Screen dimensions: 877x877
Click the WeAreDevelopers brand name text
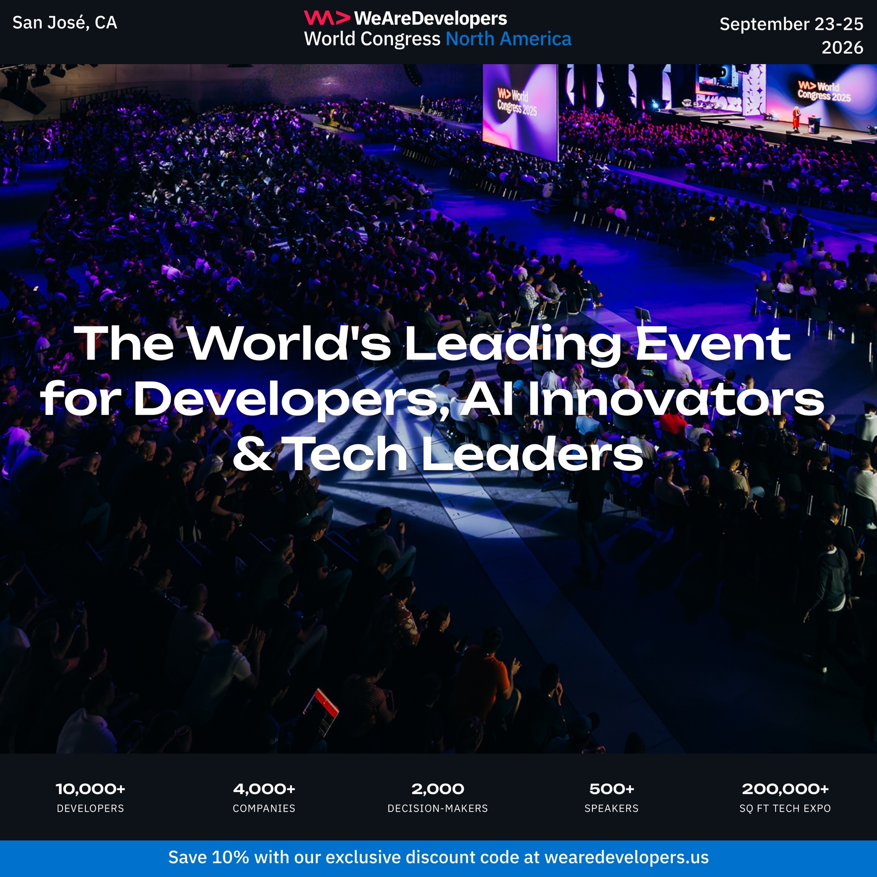click(x=430, y=18)
